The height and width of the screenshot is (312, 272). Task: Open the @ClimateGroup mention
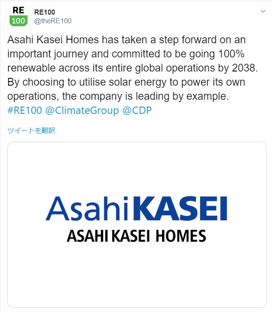[x=82, y=110]
